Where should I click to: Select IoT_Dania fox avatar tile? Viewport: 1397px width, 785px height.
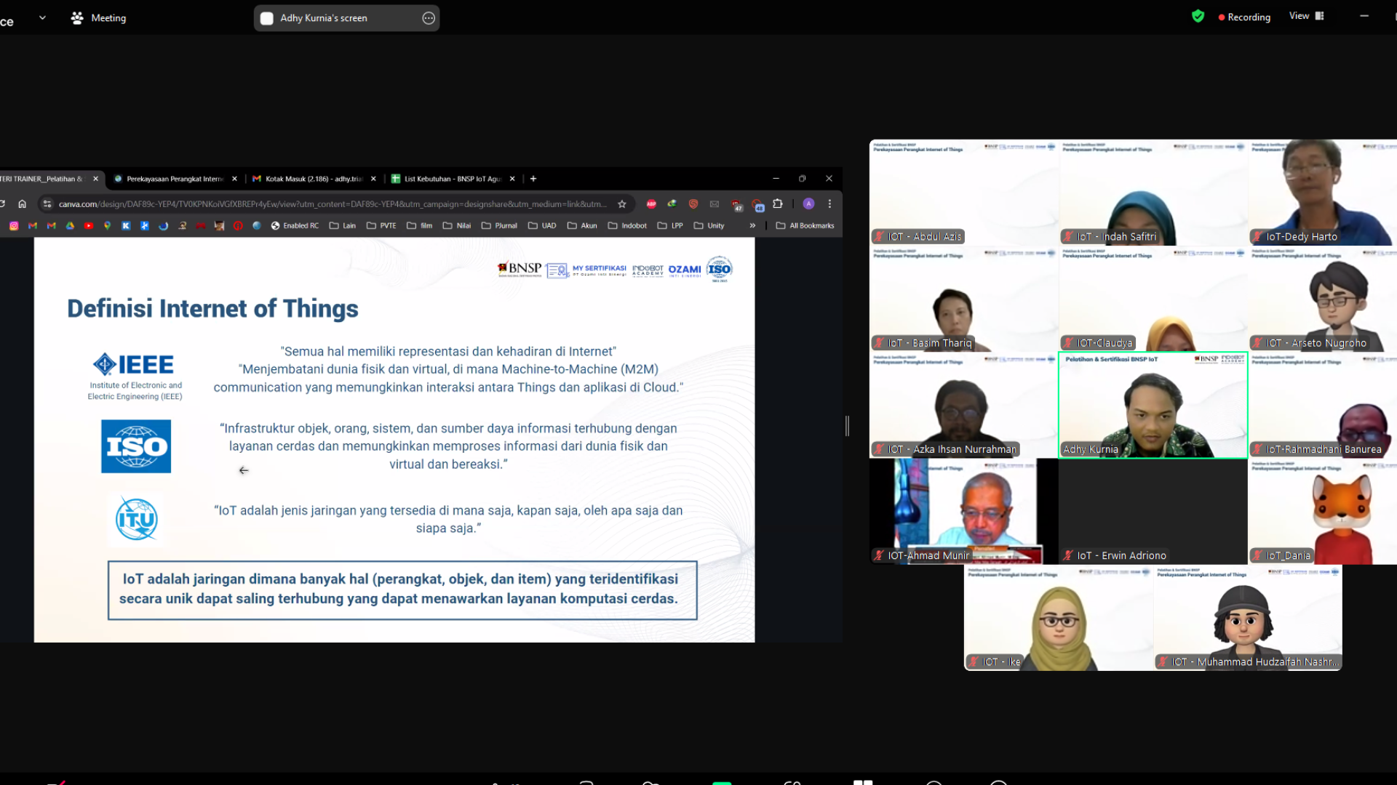[x=1323, y=512]
